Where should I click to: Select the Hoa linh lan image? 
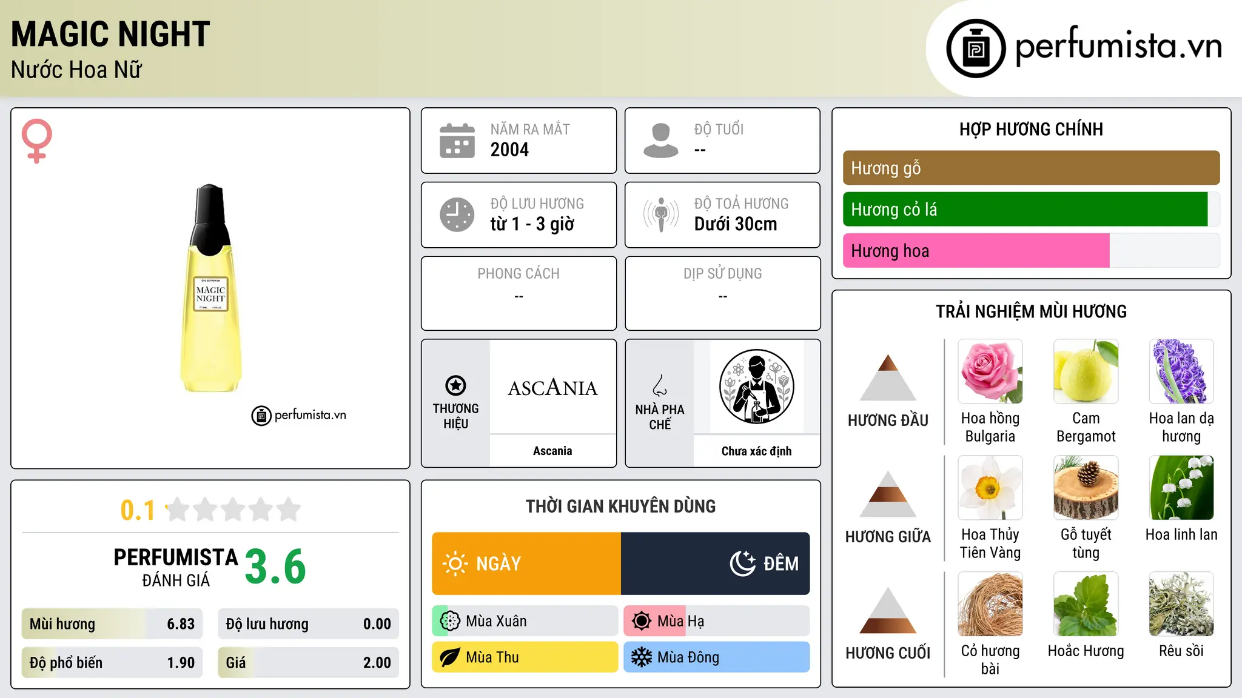[1181, 488]
